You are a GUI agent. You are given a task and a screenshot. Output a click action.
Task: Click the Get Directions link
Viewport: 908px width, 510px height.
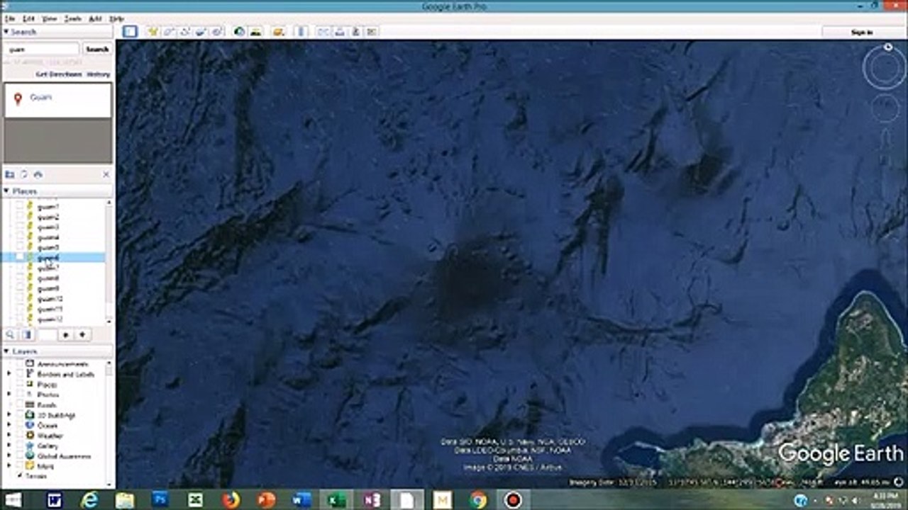(x=59, y=74)
